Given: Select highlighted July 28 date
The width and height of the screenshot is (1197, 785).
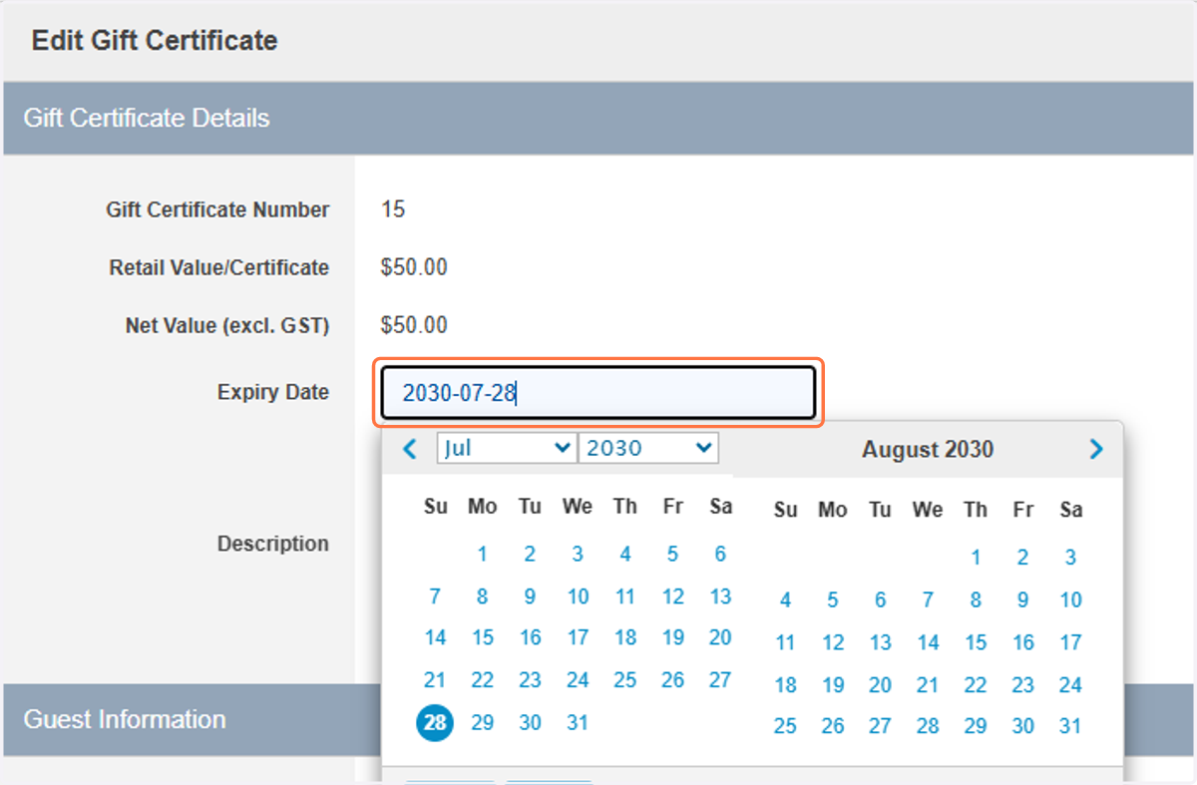Looking at the screenshot, I should tap(435, 723).
